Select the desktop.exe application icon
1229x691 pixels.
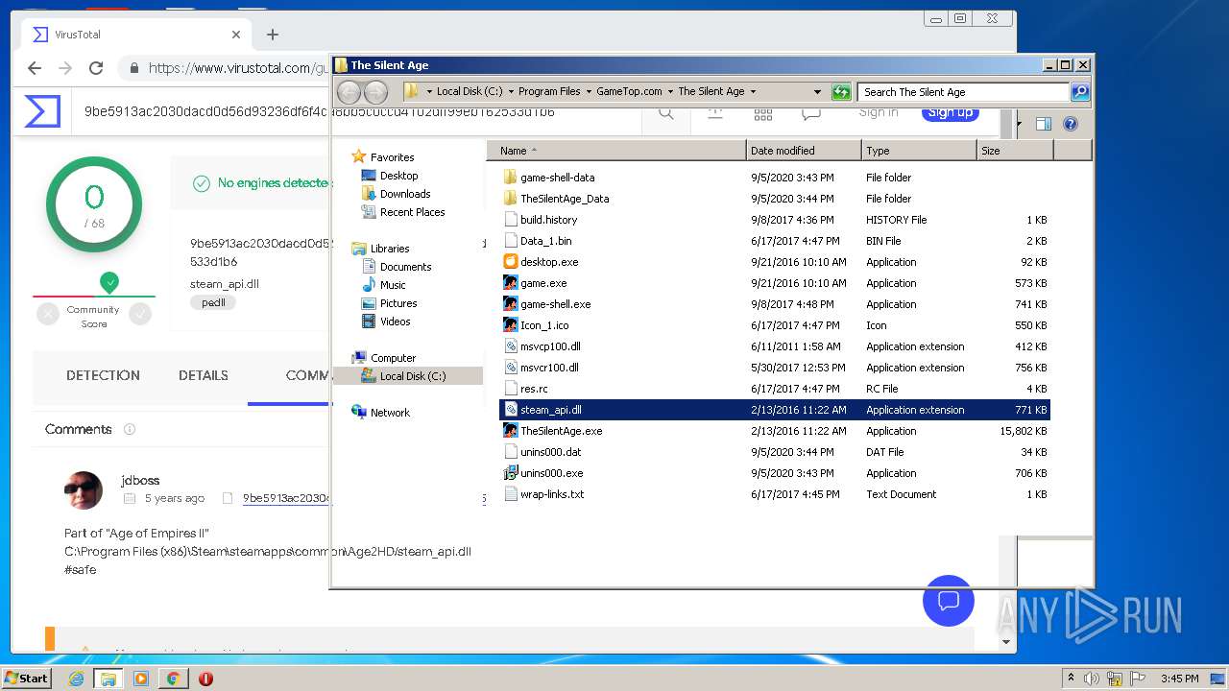tap(511, 262)
